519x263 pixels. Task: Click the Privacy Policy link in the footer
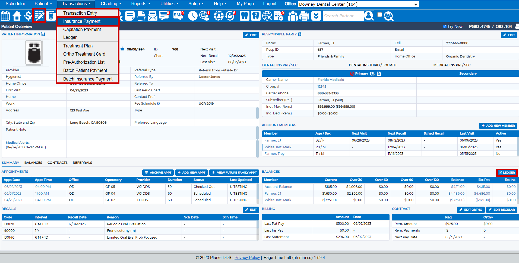click(247, 257)
